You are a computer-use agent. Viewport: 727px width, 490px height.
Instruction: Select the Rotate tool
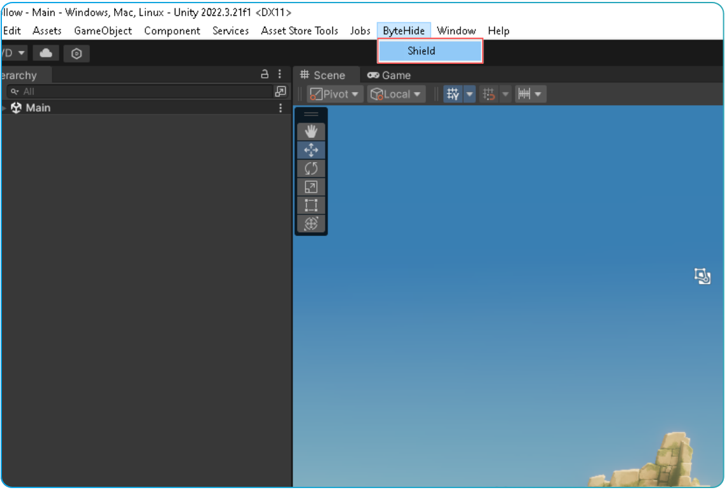pyautogui.click(x=311, y=168)
